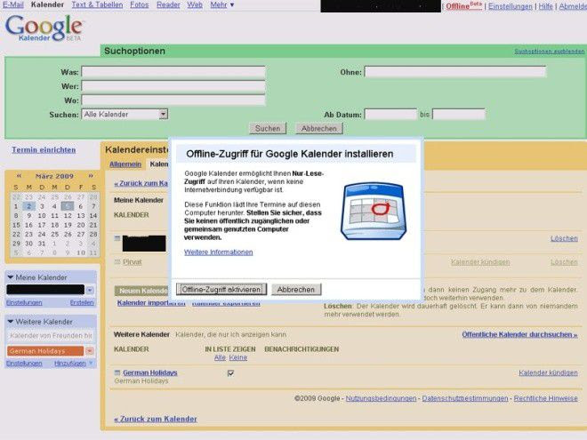Screen dimensions: 587x440
Task: Open E-Mail from the top navigation
Action: 13,4
